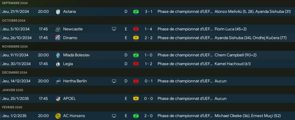Click the Legia club crest

click(x=58, y=64)
